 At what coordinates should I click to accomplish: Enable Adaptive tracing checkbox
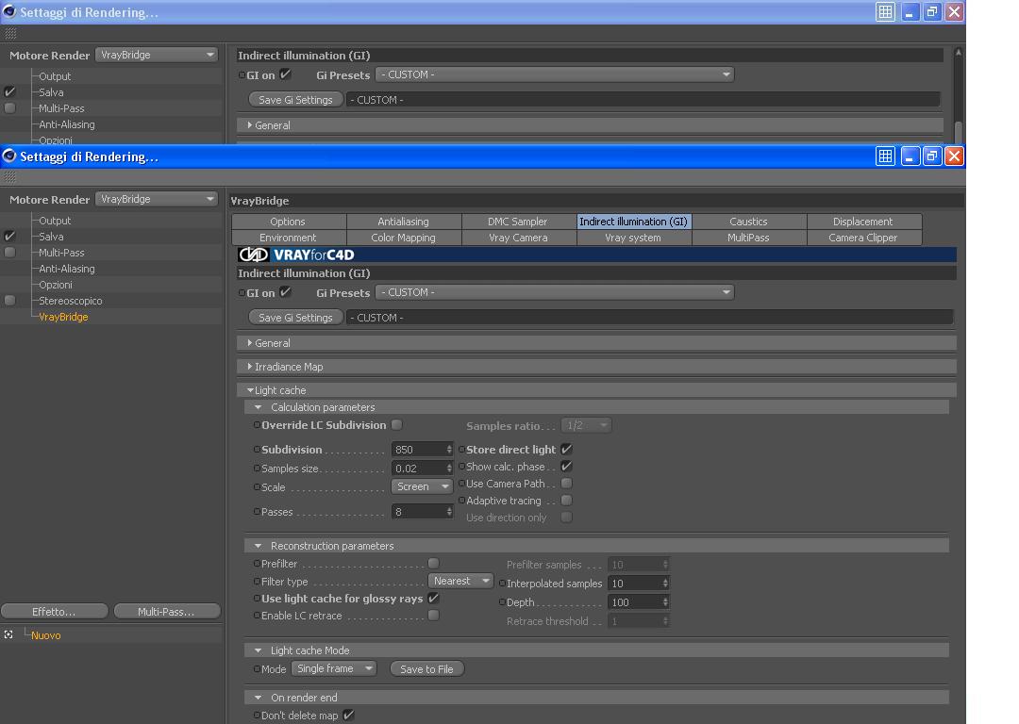coord(567,500)
